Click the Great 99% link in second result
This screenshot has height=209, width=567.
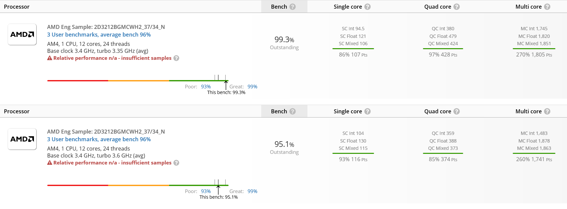tap(252, 191)
